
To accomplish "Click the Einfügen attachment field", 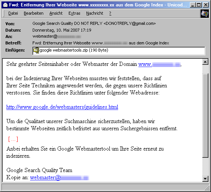I will (x=119, y=51).
